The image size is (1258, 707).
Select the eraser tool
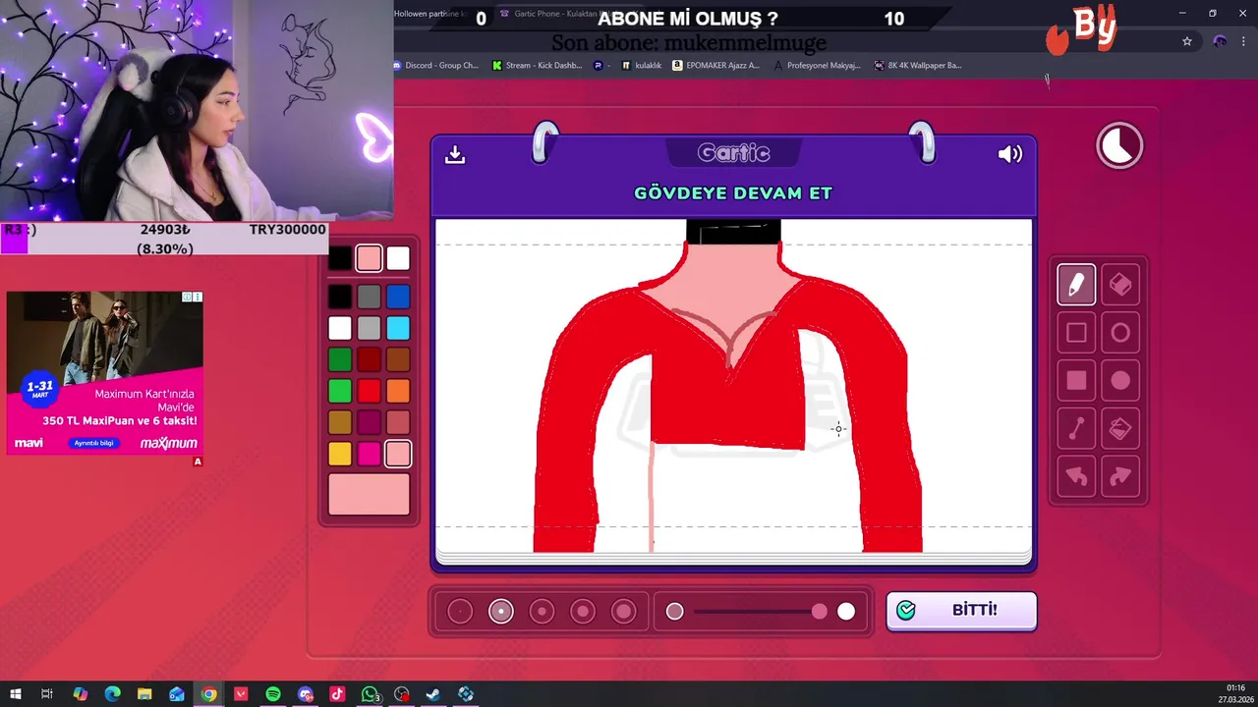(1120, 285)
